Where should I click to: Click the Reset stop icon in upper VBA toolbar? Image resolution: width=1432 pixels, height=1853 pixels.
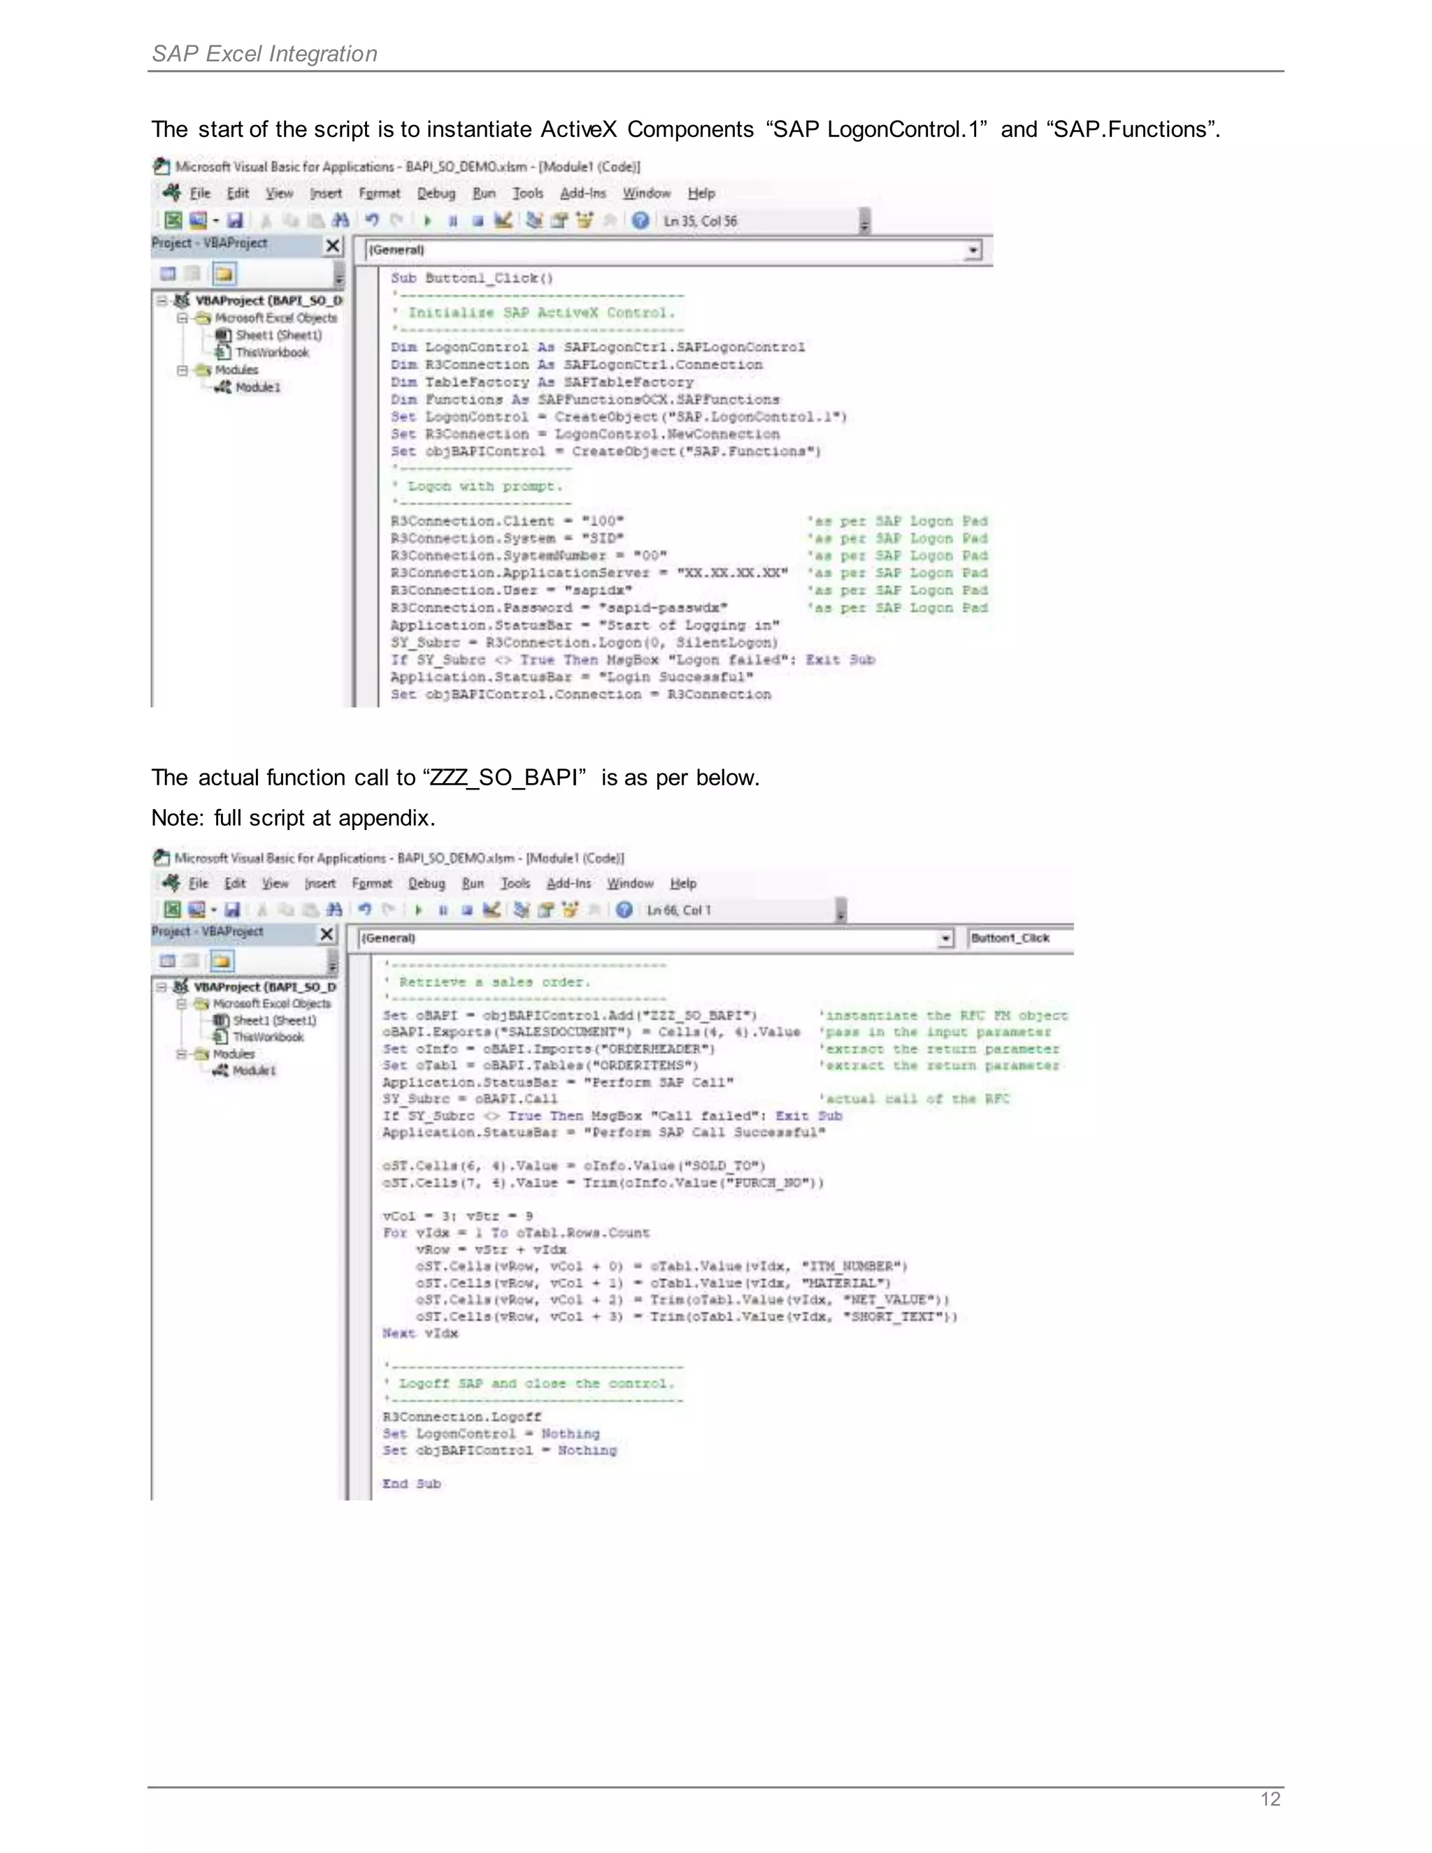coord(478,220)
